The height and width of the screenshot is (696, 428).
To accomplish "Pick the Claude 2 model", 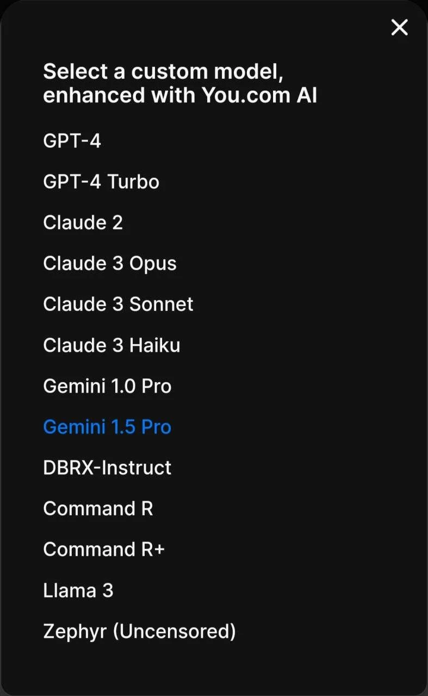I will (83, 222).
